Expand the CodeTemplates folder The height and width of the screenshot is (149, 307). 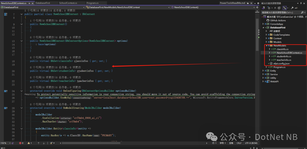coord(266,35)
